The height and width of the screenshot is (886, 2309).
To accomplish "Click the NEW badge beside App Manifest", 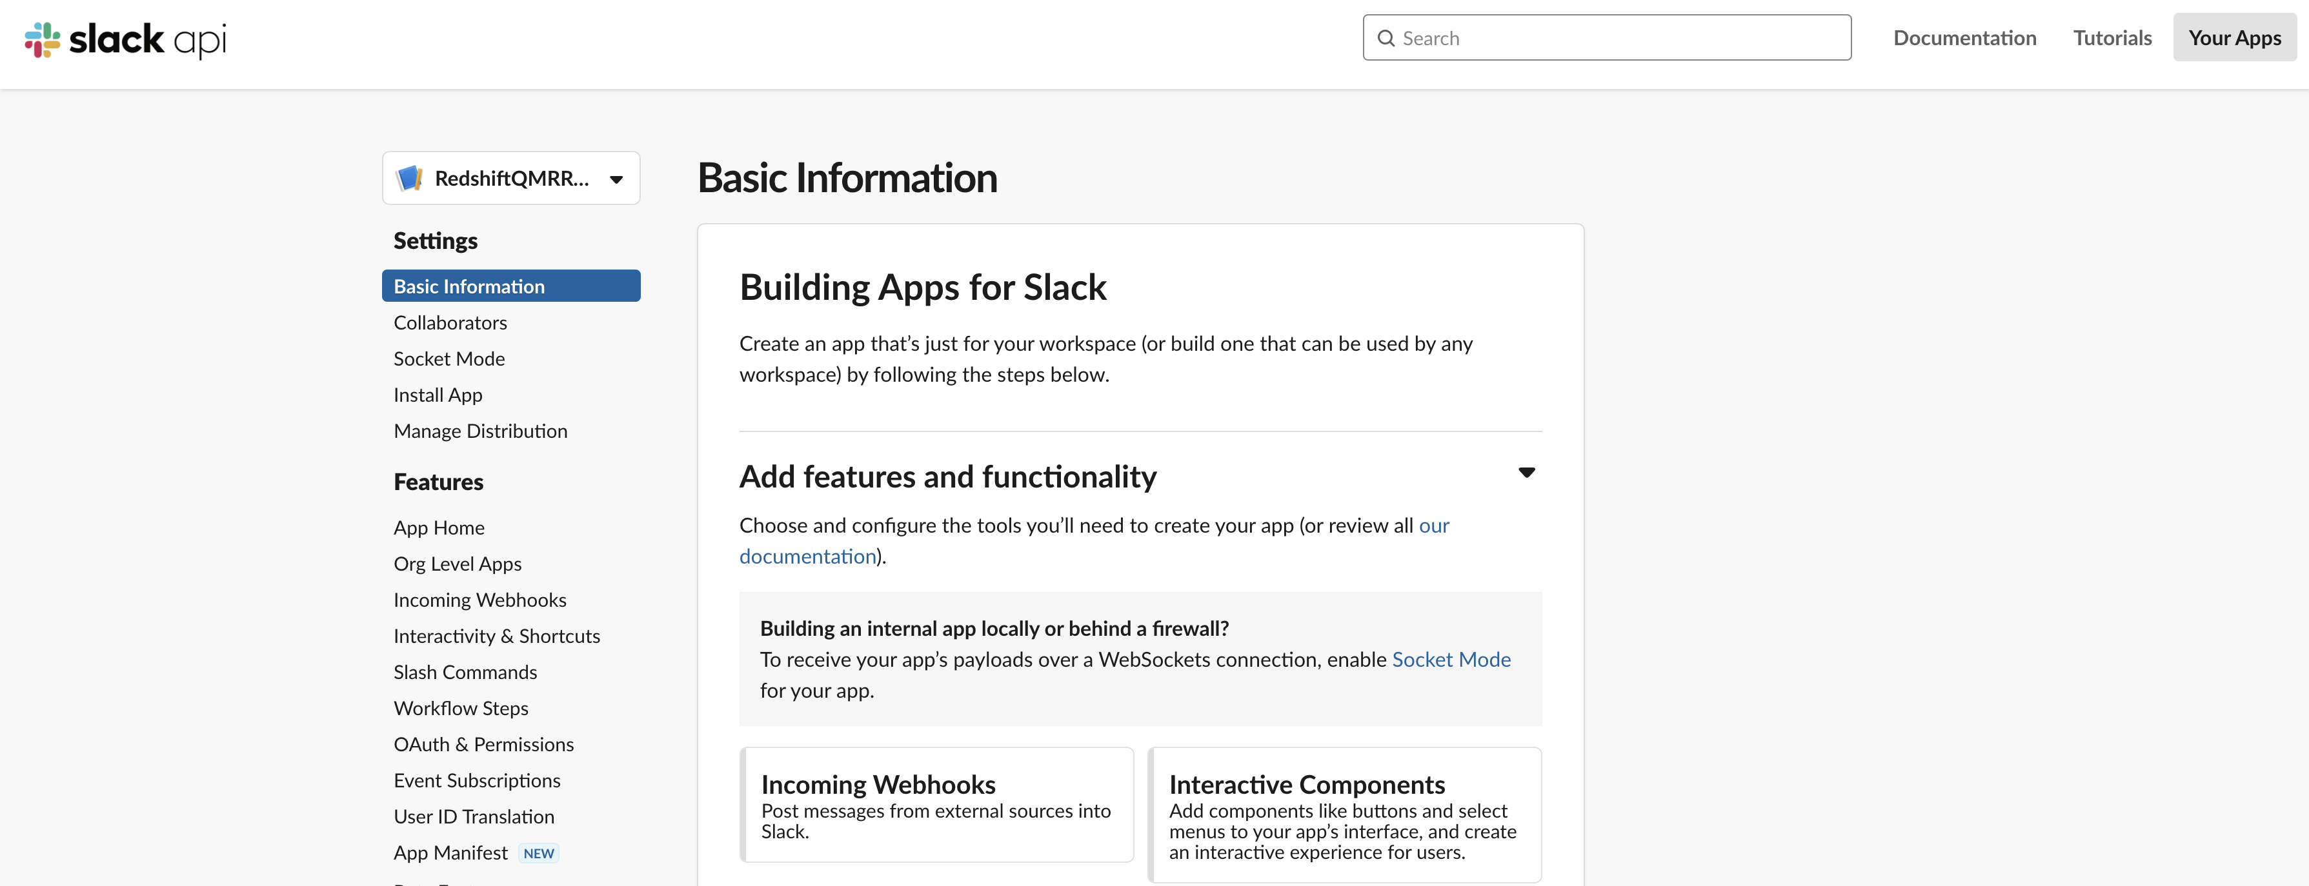I will point(538,853).
